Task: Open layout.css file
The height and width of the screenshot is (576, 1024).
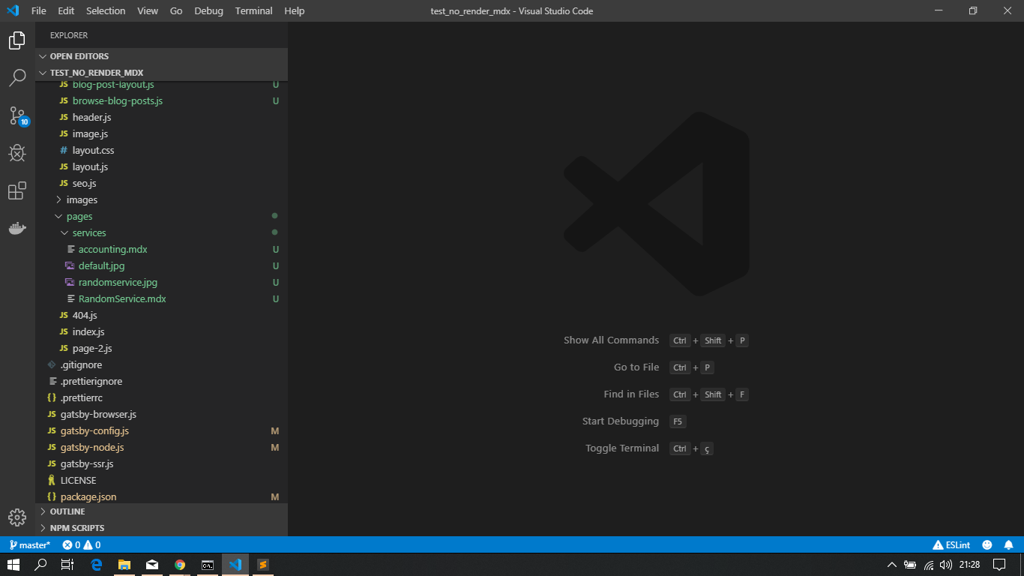Action: (161, 150)
